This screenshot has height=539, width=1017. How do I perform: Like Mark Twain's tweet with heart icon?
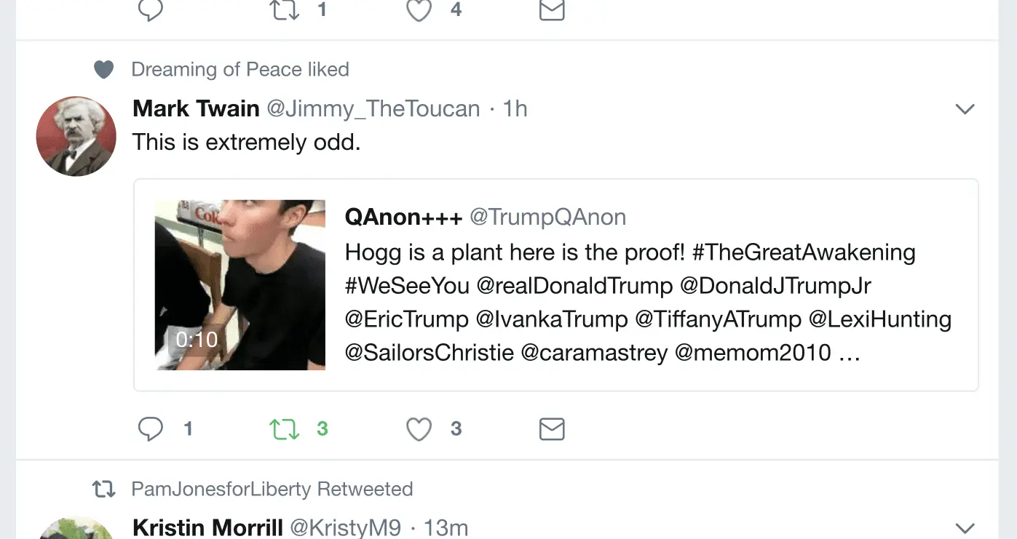[x=419, y=429]
